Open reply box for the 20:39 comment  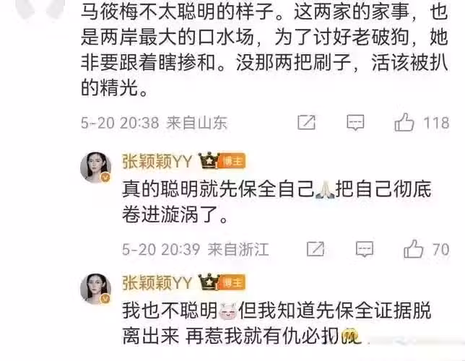click(x=365, y=249)
